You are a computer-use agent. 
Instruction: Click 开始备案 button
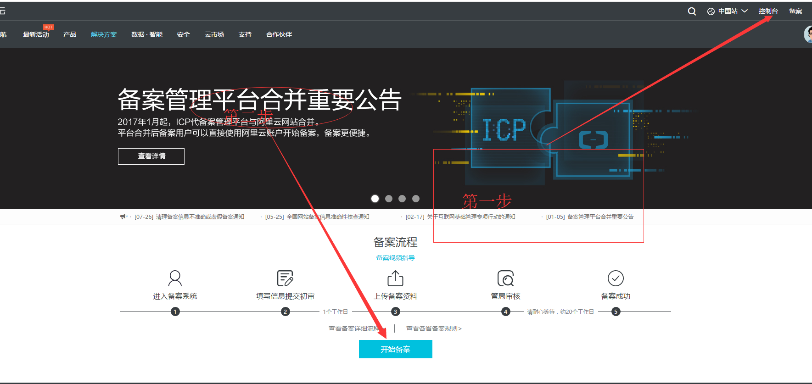pos(396,349)
